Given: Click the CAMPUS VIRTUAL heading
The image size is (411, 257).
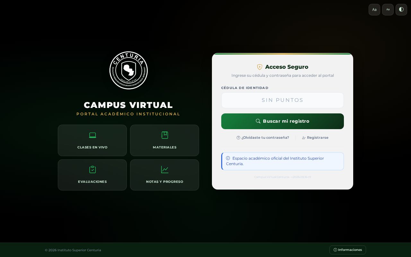Looking at the screenshot, I should 128,105.
